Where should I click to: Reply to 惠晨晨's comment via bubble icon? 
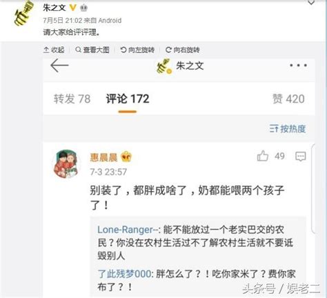tap(301, 157)
